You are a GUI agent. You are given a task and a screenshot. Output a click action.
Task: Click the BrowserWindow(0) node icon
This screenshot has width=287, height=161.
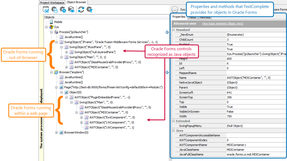pos(61,133)
